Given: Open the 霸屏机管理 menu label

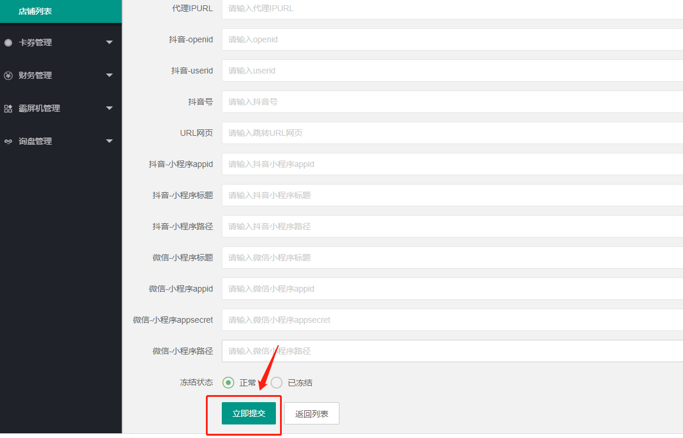Looking at the screenshot, I should pyautogui.click(x=39, y=108).
